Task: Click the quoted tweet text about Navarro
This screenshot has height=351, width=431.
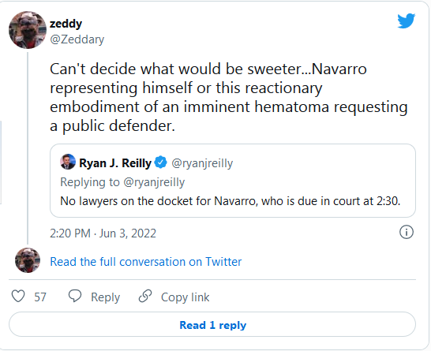Action: pos(230,201)
